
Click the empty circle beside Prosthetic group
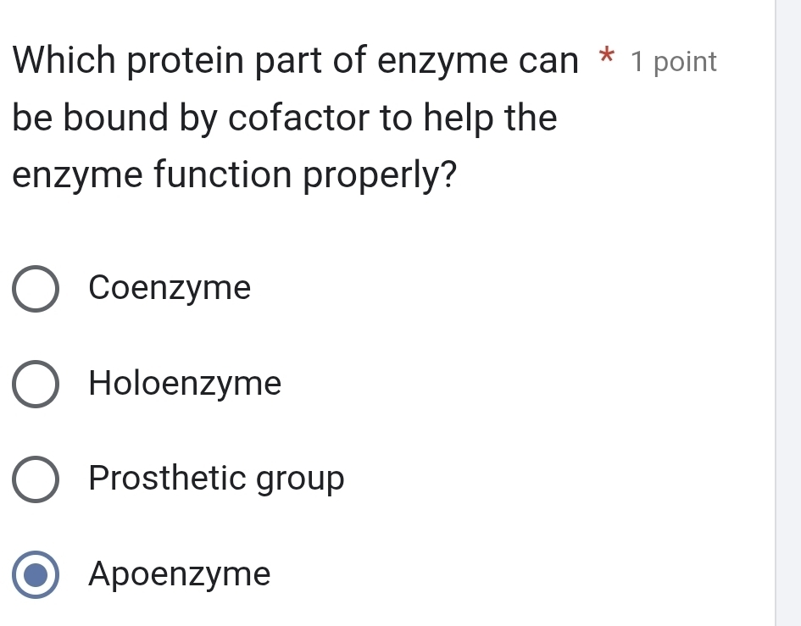click(x=36, y=479)
